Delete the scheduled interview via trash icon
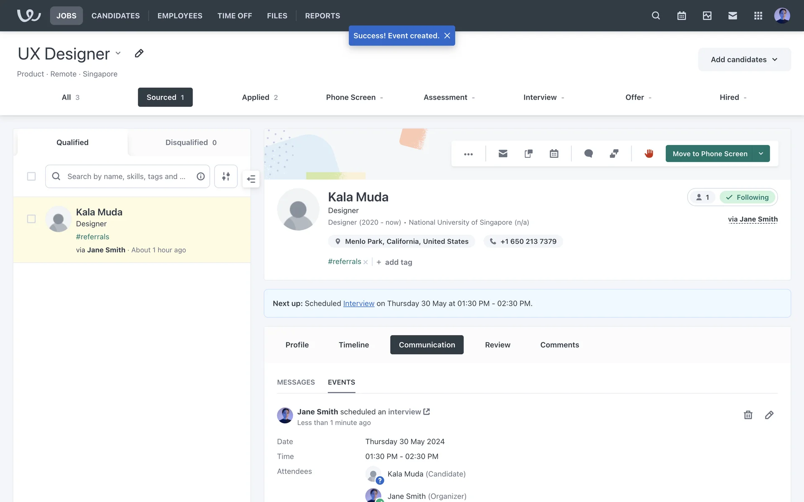This screenshot has width=804, height=502. click(748, 415)
